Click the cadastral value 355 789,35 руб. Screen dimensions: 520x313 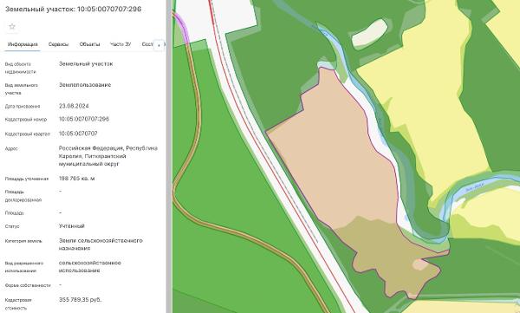[x=80, y=300]
